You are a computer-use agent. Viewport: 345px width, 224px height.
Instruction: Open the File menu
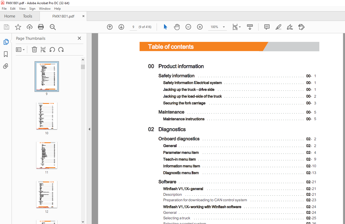[x=4, y=9]
